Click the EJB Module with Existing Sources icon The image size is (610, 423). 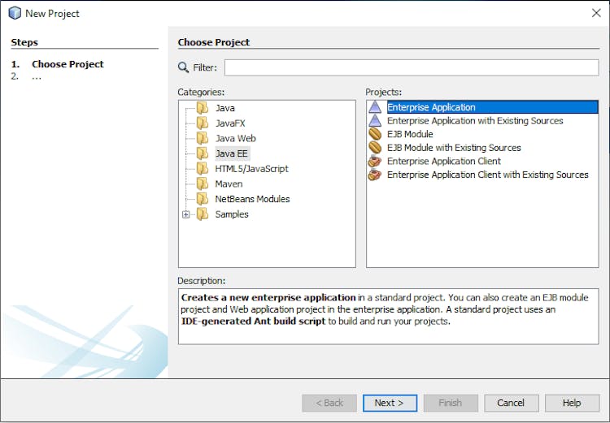(374, 148)
